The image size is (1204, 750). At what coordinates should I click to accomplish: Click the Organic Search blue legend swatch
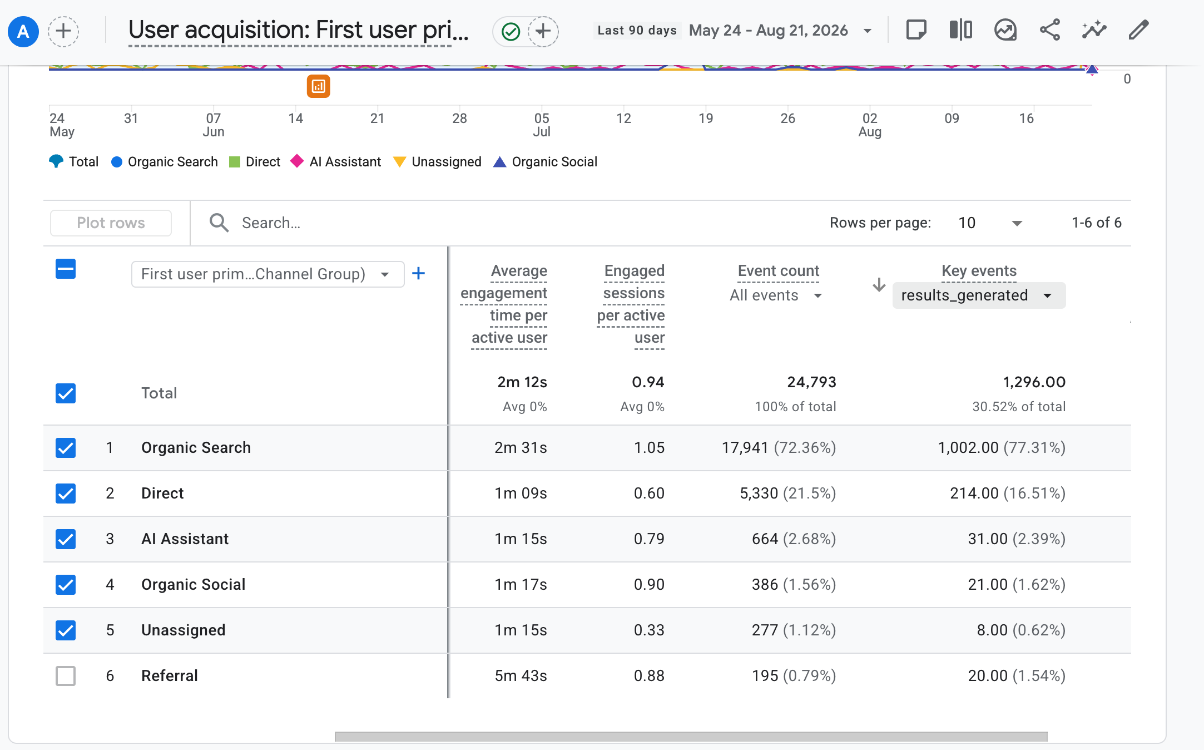coord(116,162)
